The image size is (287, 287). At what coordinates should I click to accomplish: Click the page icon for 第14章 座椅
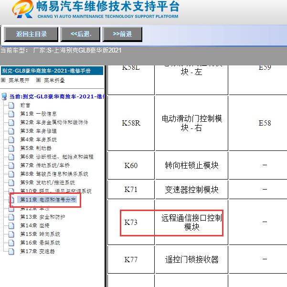(x=11, y=226)
